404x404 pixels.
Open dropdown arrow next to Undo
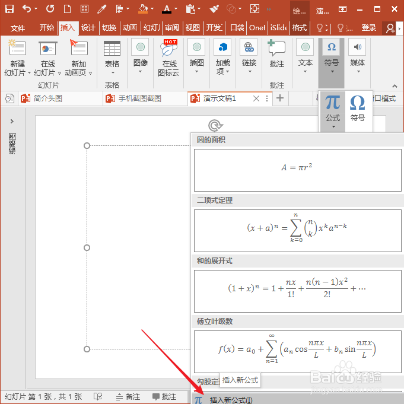(x=36, y=9)
